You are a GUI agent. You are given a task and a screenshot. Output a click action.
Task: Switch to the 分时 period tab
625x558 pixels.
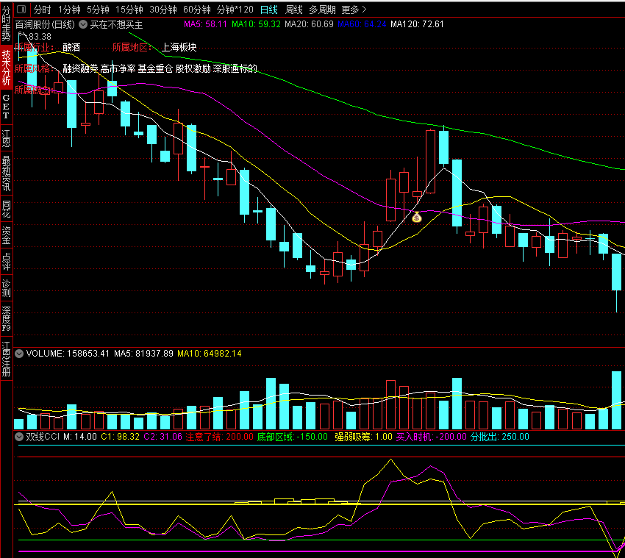(x=42, y=10)
